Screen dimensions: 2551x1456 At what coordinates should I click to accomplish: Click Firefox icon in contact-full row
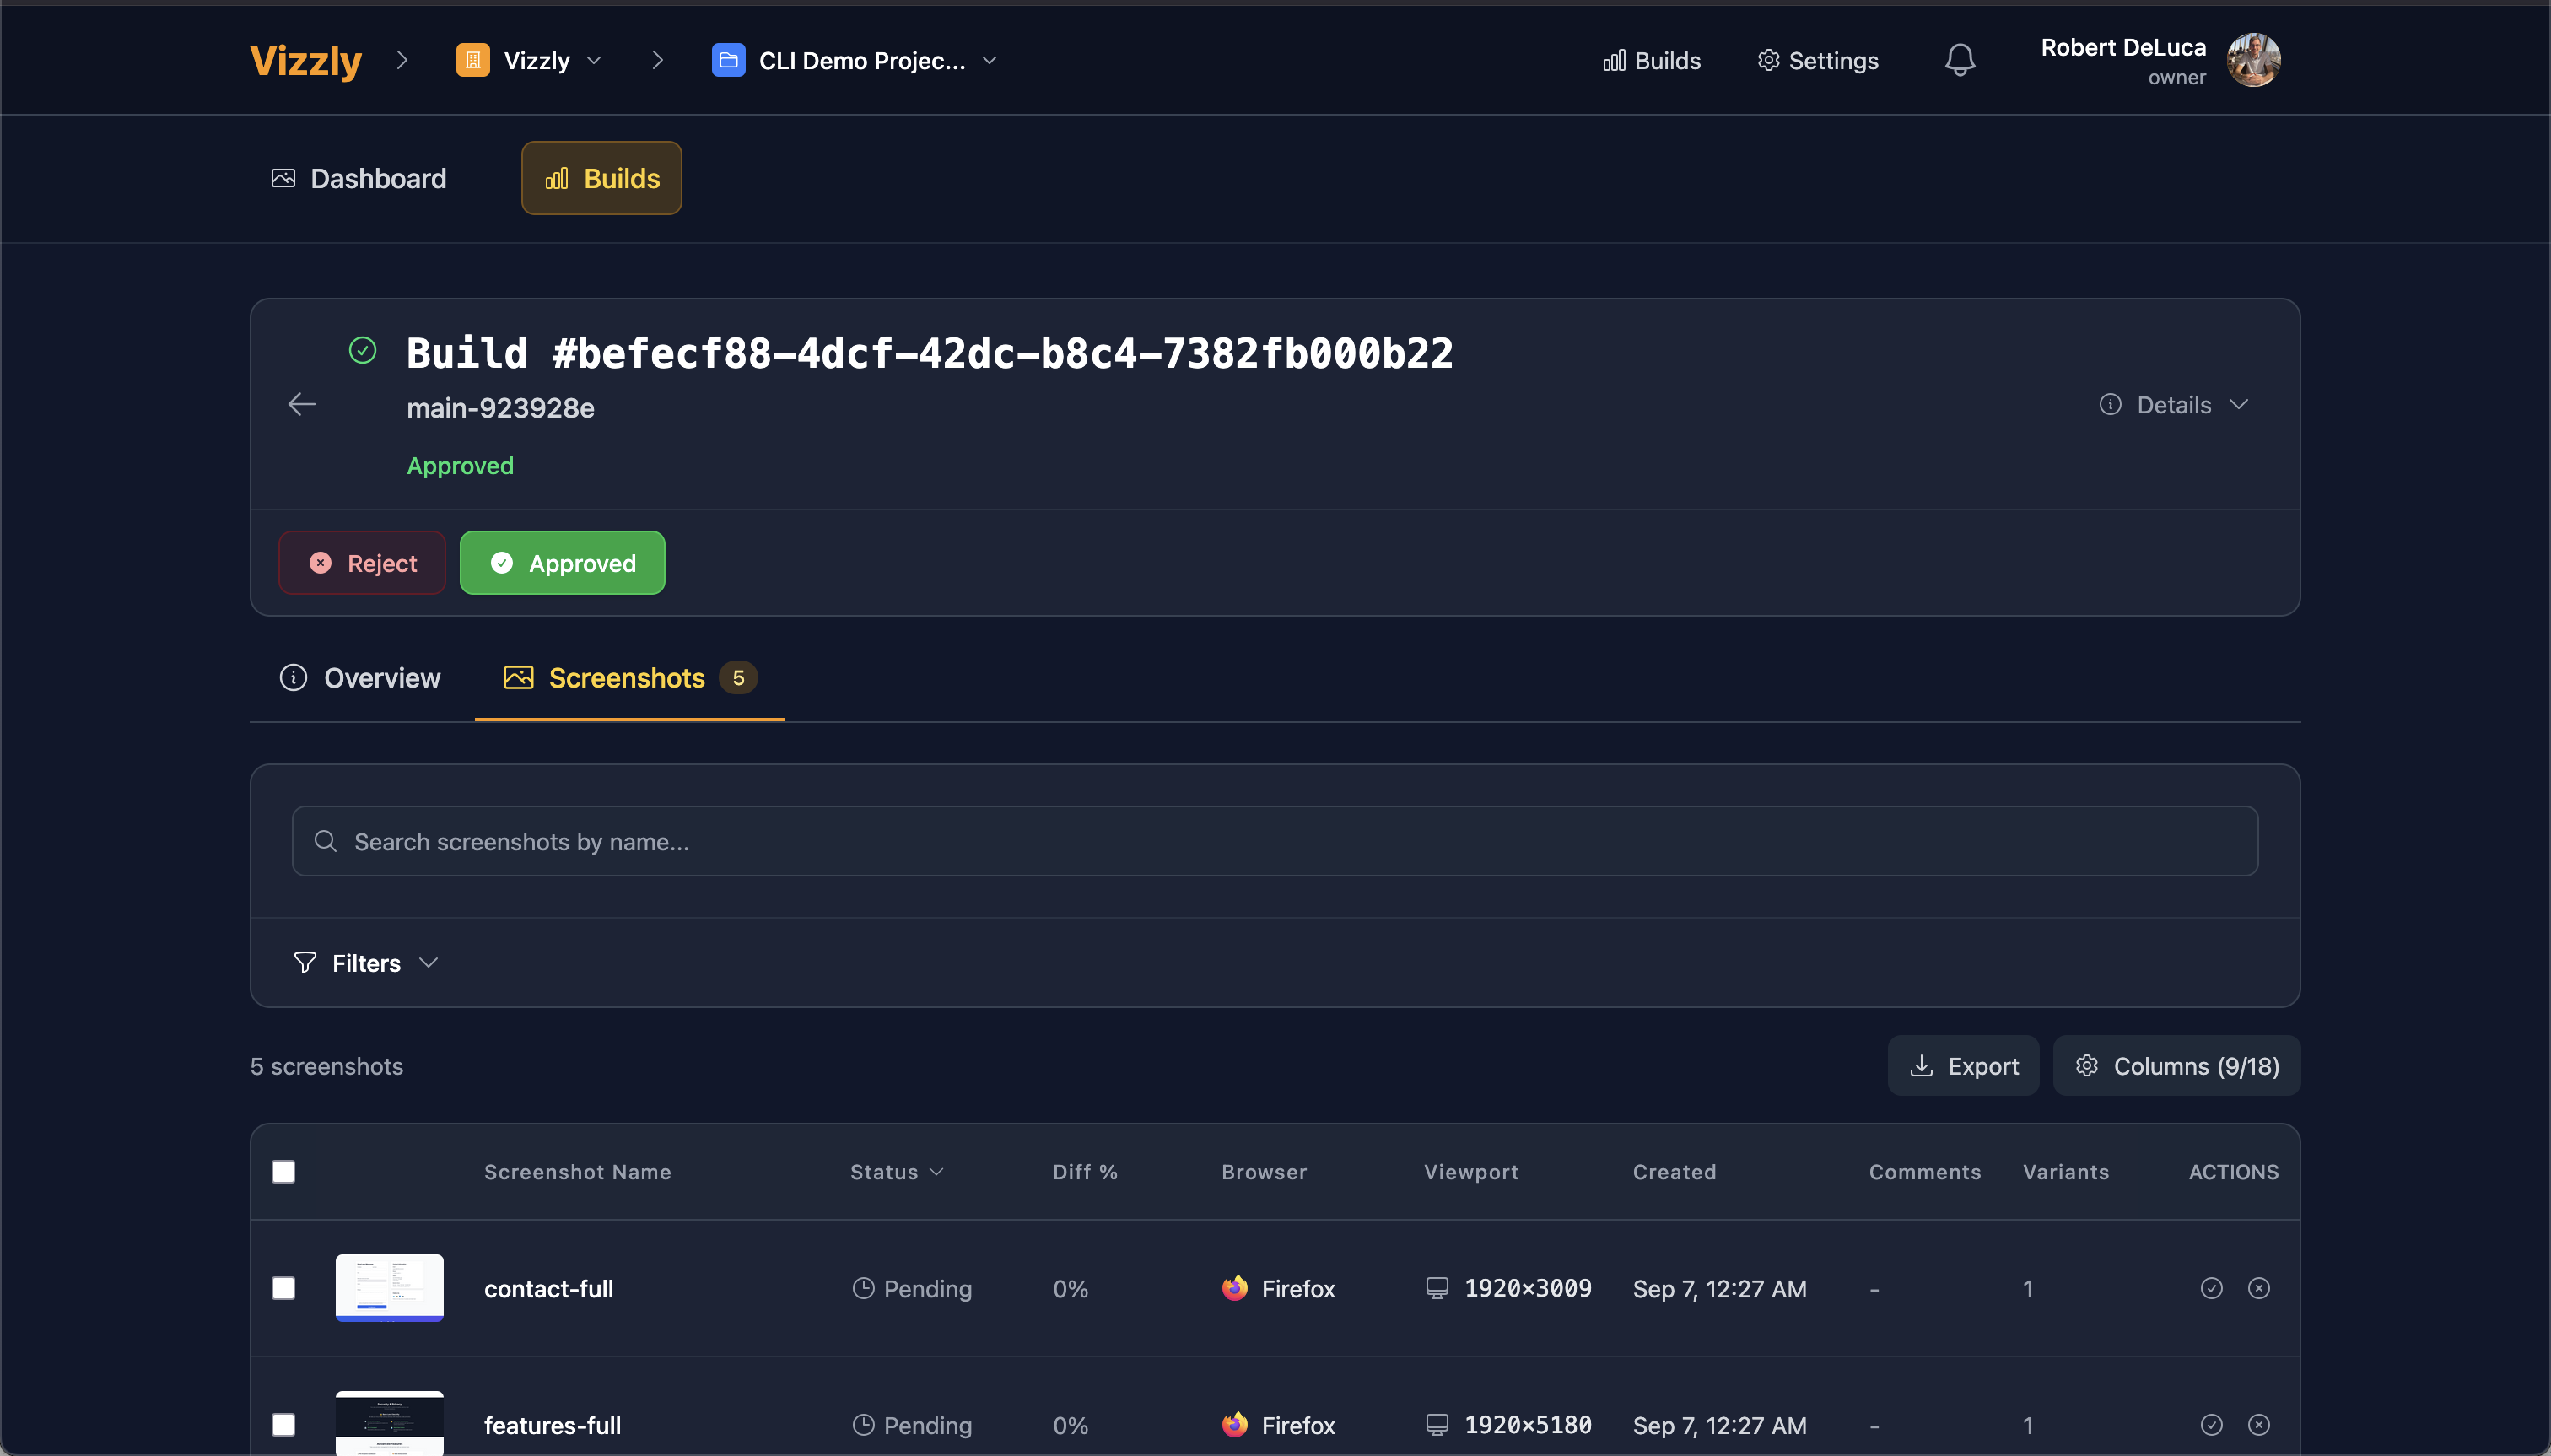click(x=1235, y=1288)
